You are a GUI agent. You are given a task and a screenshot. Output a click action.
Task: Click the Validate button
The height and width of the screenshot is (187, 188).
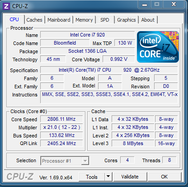[x=130, y=177]
